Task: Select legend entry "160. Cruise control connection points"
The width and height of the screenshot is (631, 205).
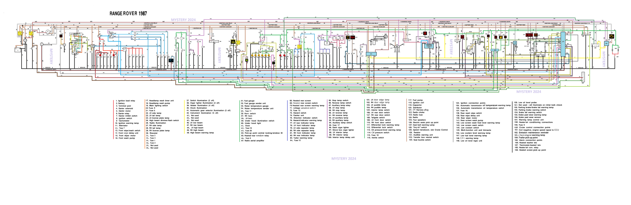Action: click(x=532, y=127)
